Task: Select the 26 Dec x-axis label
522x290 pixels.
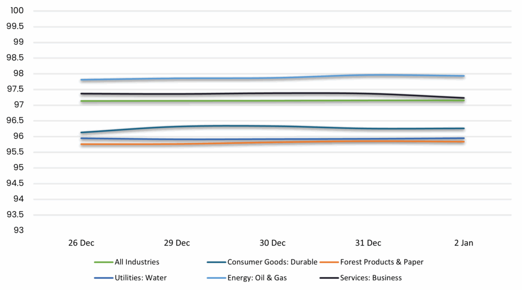Action: [81, 243]
